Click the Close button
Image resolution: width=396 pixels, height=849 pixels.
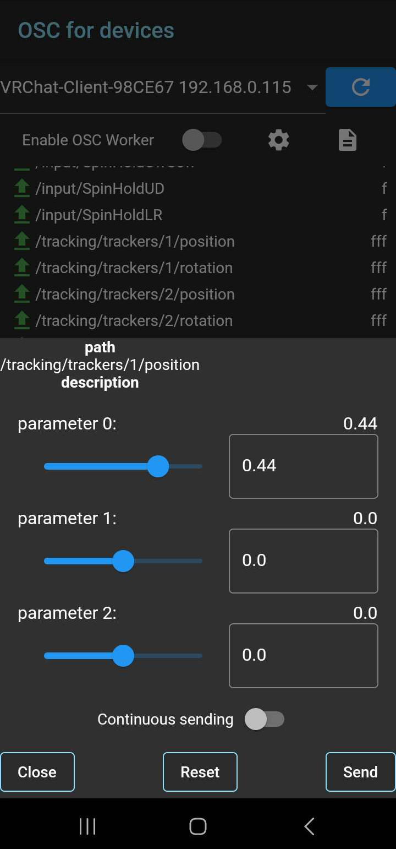(x=37, y=772)
